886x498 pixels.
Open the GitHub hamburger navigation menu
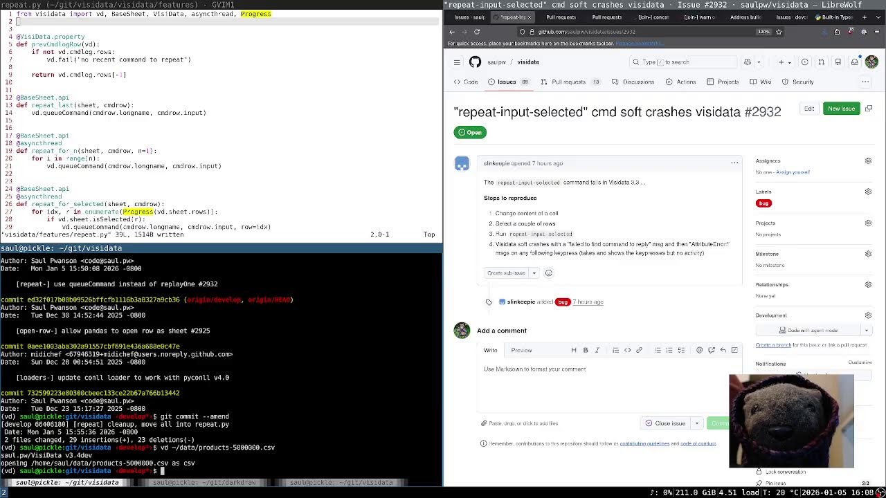pyautogui.click(x=457, y=62)
